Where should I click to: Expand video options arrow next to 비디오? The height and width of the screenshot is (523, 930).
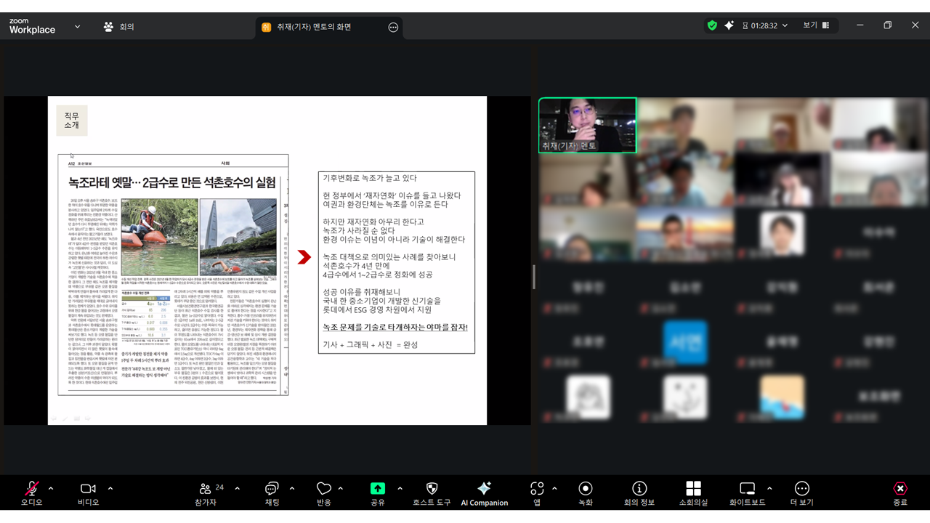(x=110, y=488)
